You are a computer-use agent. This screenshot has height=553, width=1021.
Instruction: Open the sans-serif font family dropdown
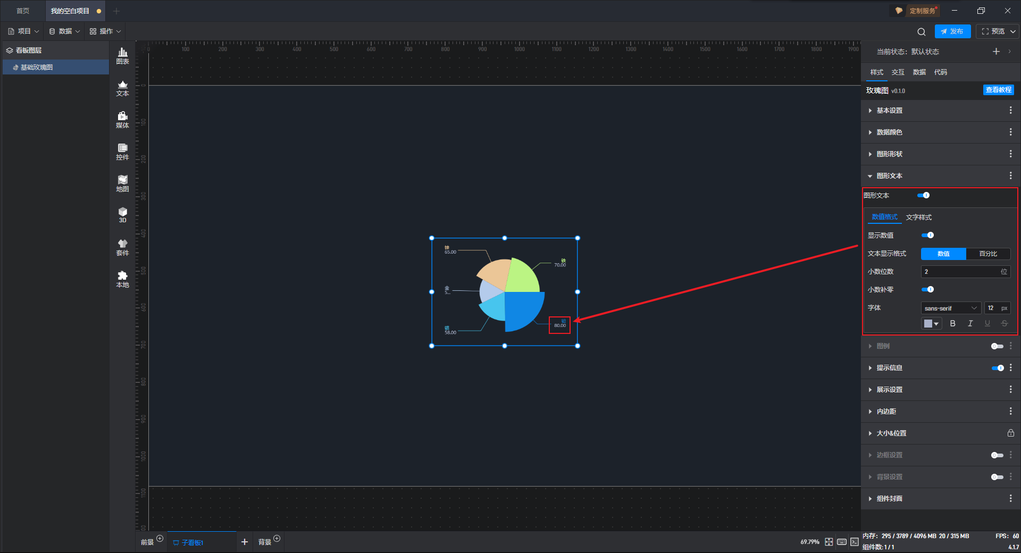pyautogui.click(x=951, y=308)
